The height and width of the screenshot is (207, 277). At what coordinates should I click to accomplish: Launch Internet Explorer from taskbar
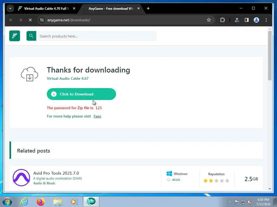(x=24, y=202)
